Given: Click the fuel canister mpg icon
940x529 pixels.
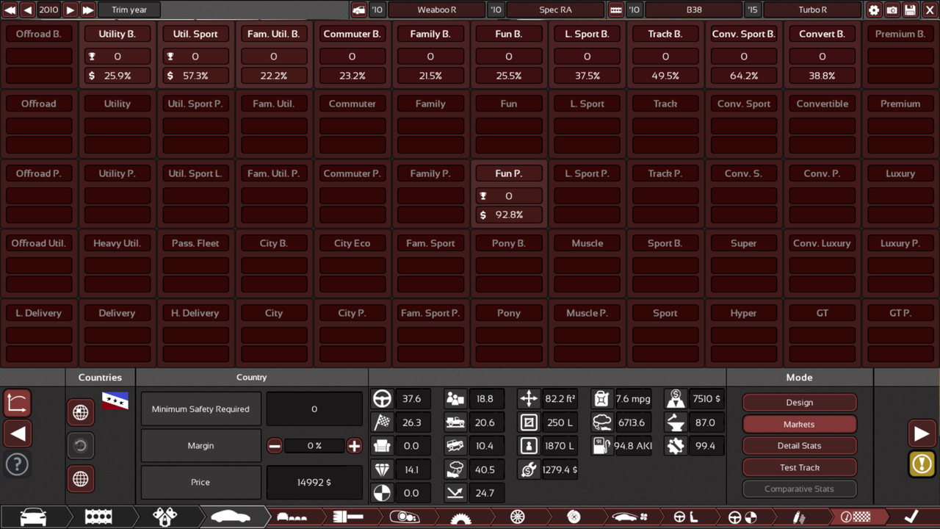Looking at the screenshot, I should [x=601, y=399].
